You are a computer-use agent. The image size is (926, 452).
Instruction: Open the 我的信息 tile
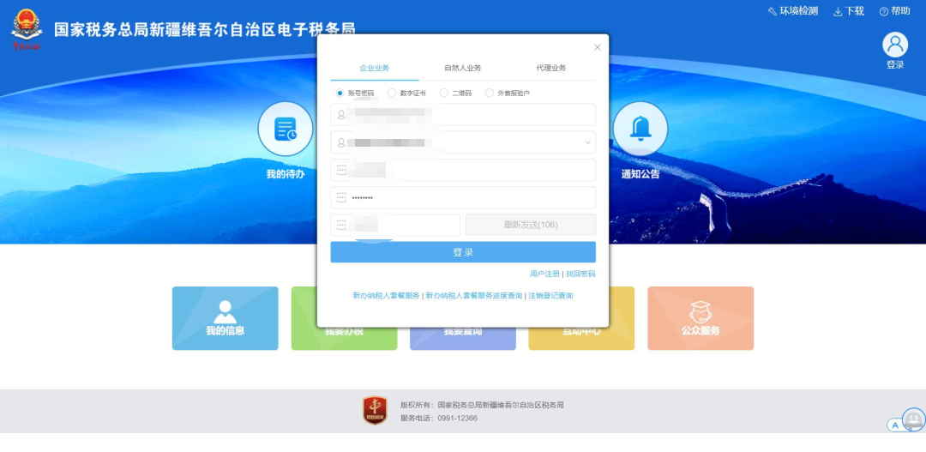(225, 318)
